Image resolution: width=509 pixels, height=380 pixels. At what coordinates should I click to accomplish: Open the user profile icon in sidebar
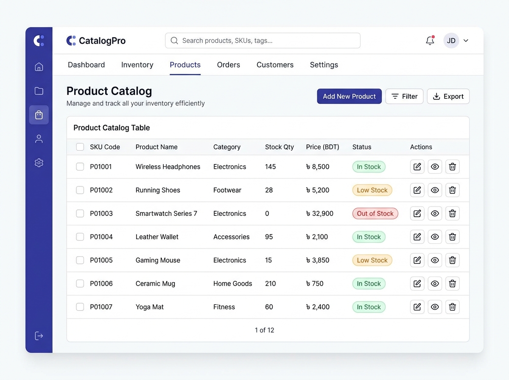(39, 139)
